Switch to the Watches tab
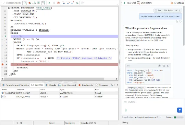This screenshot has width=185, height=125. pos(37,85)
